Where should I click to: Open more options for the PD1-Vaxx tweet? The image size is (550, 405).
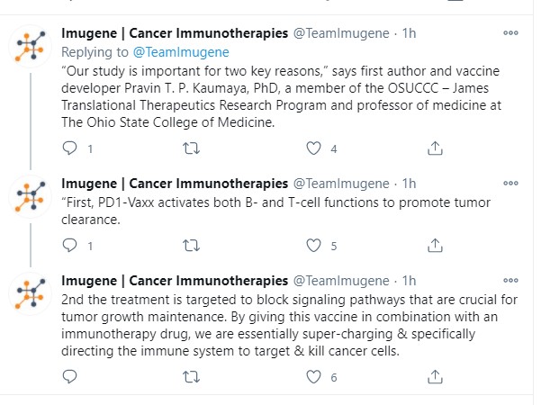pos(510,183)
